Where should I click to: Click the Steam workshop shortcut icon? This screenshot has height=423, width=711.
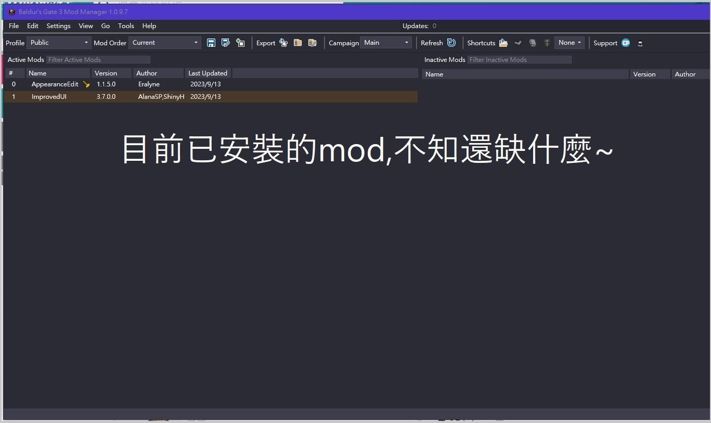pos(518,43)
